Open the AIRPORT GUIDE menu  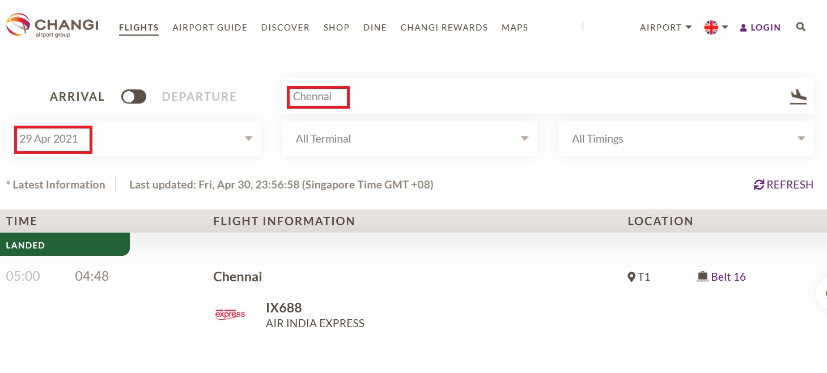pos(210,27)
